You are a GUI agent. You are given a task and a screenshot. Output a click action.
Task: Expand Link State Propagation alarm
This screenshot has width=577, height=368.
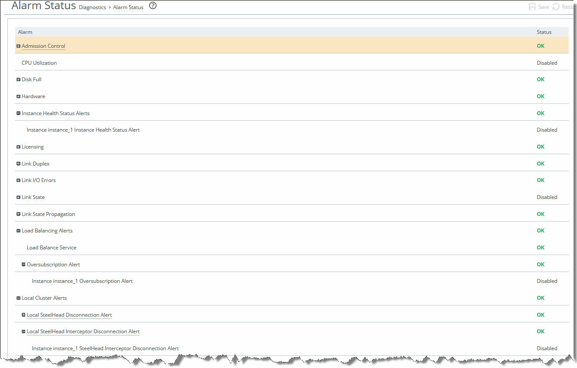(18, 214)
